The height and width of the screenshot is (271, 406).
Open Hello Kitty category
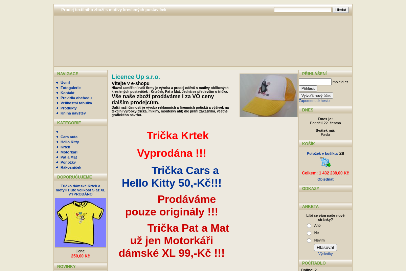pos(70,142)
